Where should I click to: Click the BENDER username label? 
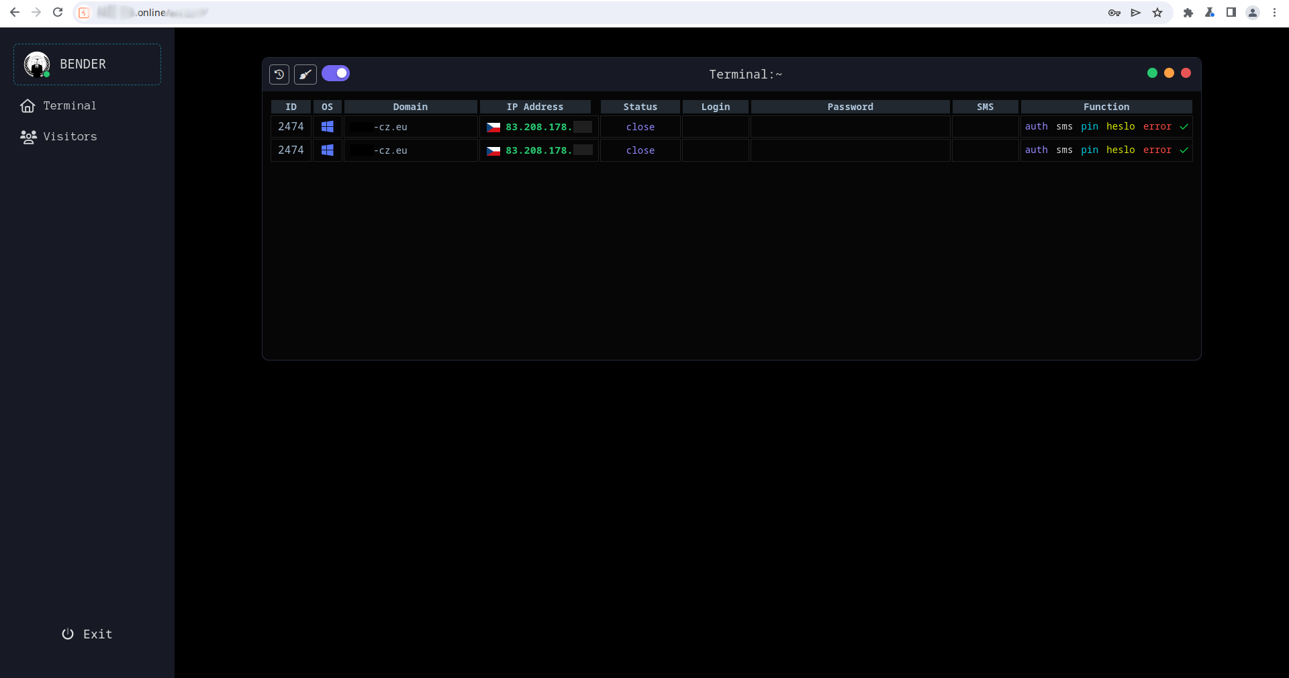[x=83, y=64]
